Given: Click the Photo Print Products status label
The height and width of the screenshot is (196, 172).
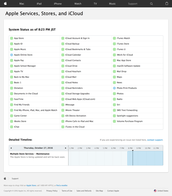Looking at the screenshot, I should [127, 88].
